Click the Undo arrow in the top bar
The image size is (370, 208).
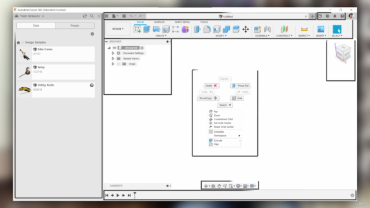(x=131, y=16)
